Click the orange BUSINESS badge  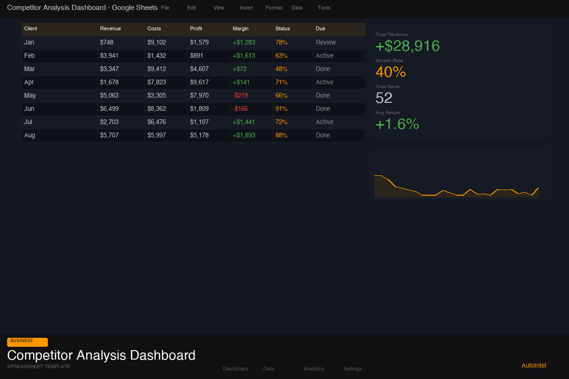coord(27,342)
